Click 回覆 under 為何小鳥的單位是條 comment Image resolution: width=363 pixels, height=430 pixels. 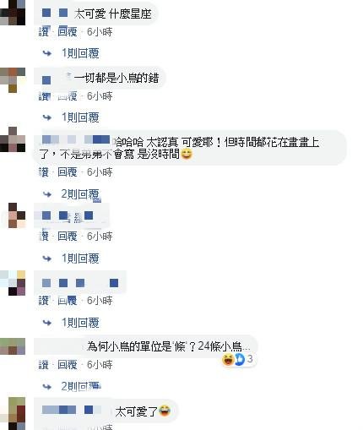click(x=68, y=365)
